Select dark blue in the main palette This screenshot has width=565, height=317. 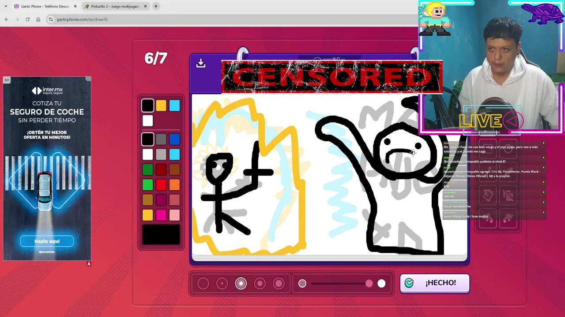point(174,140)
